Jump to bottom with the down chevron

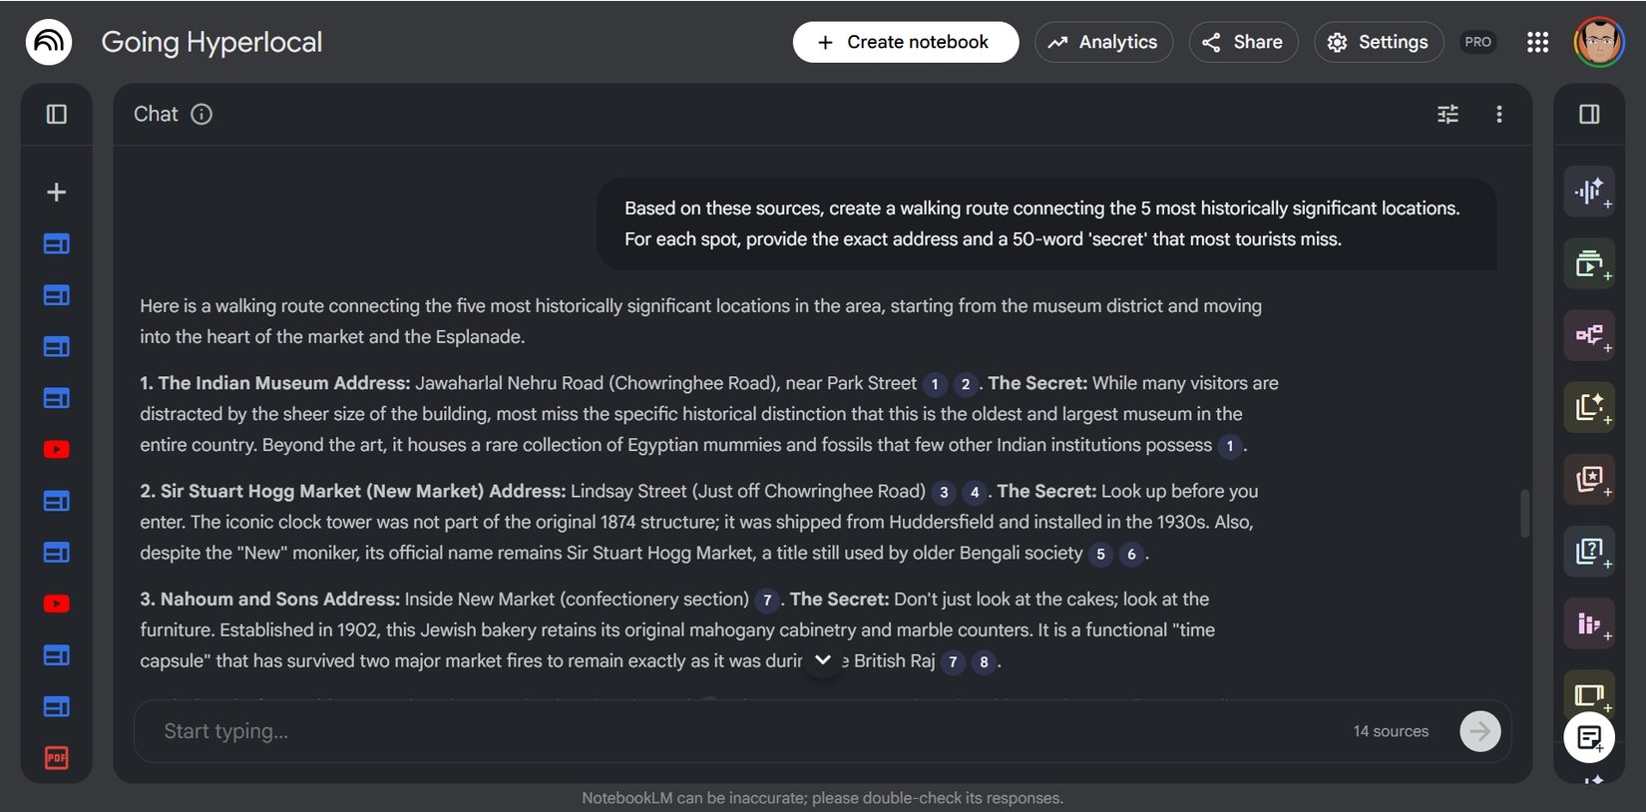tap(823, 660)
